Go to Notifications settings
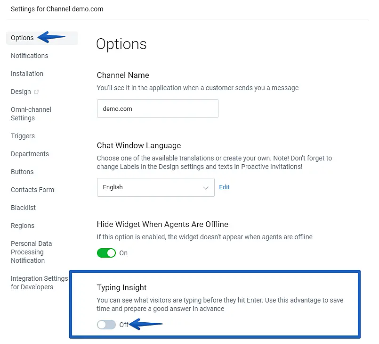The image size is (379, 344). coord(29,56)
